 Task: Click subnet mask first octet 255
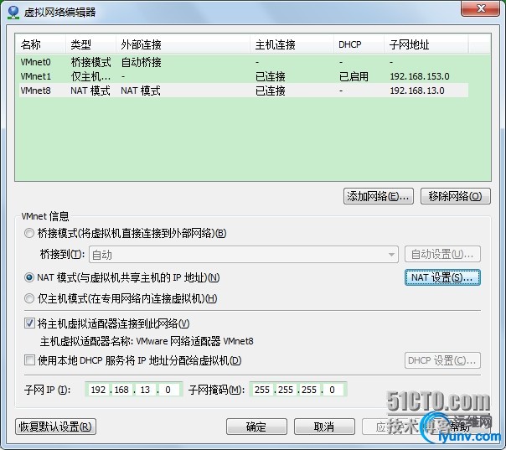[x=262, y=390]
